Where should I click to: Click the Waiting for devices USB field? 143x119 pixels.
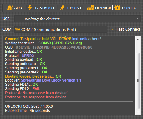coord(77,19)
